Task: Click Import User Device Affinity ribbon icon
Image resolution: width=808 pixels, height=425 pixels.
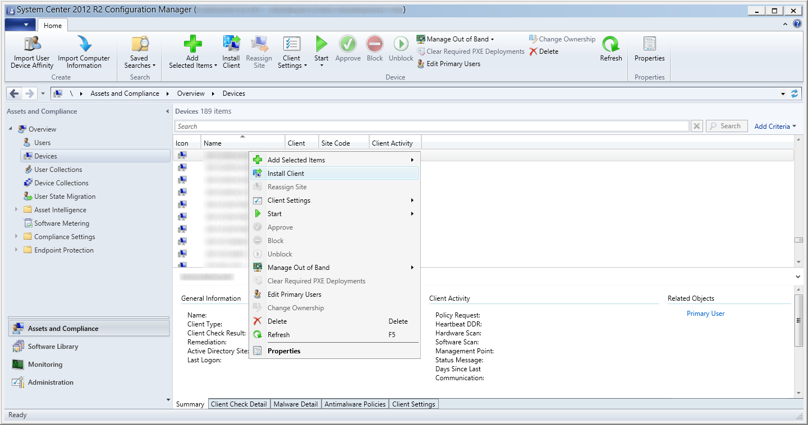Action: pos(32,45)
